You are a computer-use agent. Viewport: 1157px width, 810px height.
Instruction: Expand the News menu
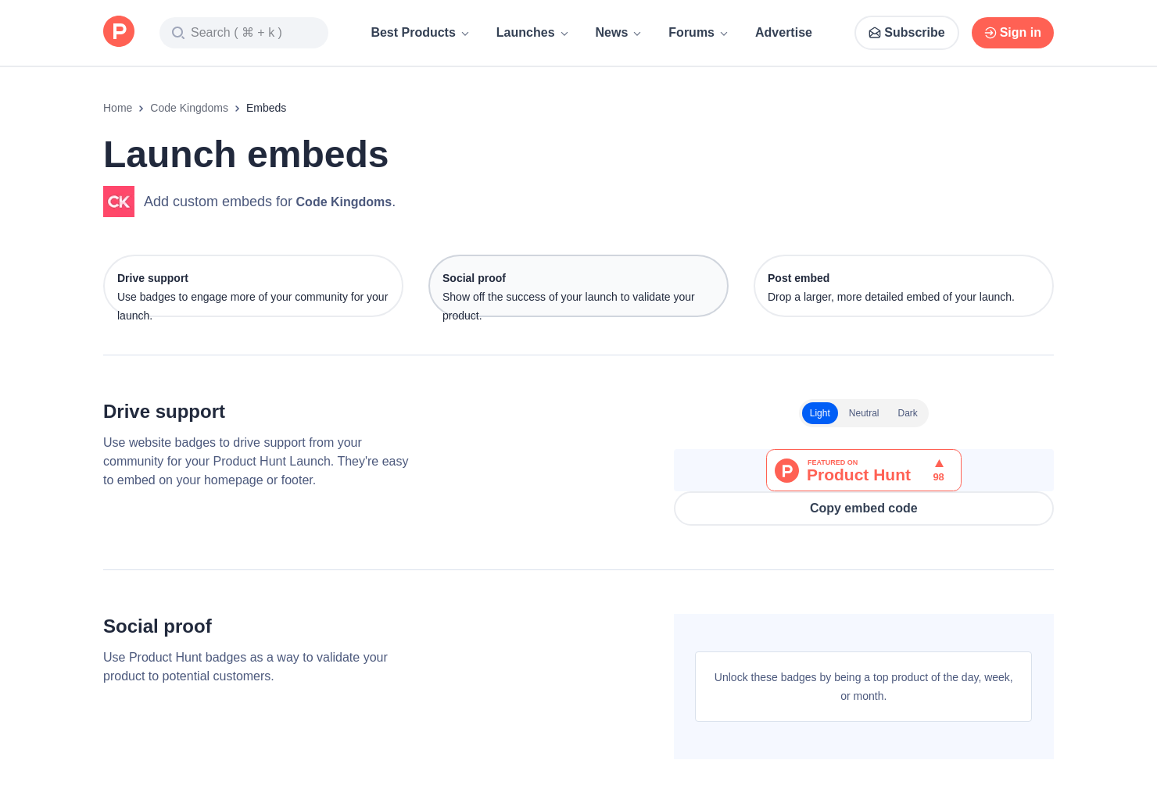(618, 33)
